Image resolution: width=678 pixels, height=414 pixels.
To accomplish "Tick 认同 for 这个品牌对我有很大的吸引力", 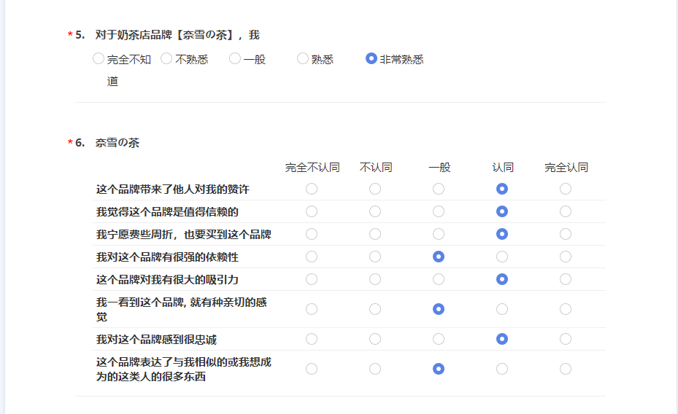I will 502,279.
